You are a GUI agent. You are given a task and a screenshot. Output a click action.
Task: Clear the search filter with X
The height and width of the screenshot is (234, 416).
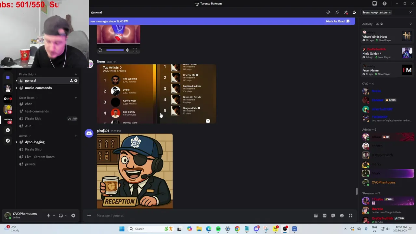410,12
